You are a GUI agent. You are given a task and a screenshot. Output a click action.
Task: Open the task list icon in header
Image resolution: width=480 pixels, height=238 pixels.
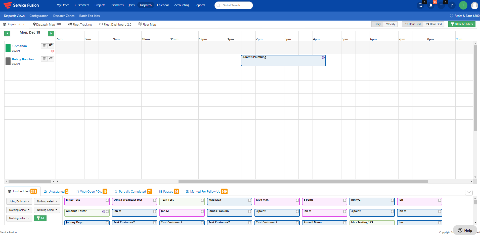click(441, 5)
